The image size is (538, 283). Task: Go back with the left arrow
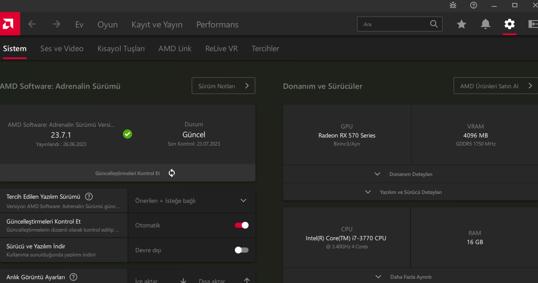pos(32,24)
